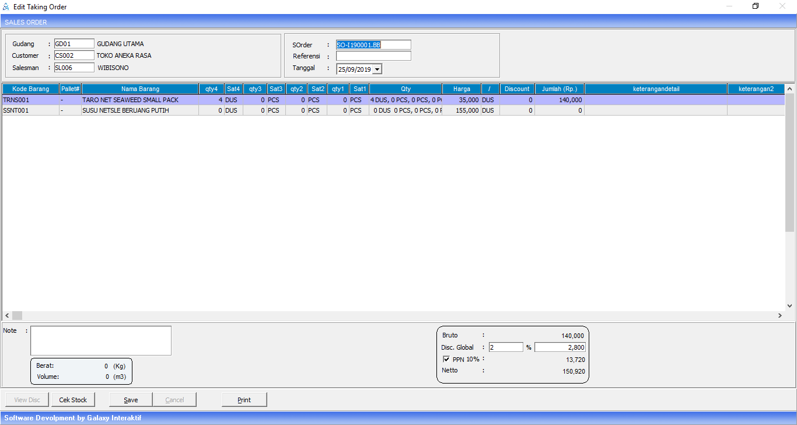Click the app icon in title bar
This screenshot has width=797, height=425.
[6, 7]
